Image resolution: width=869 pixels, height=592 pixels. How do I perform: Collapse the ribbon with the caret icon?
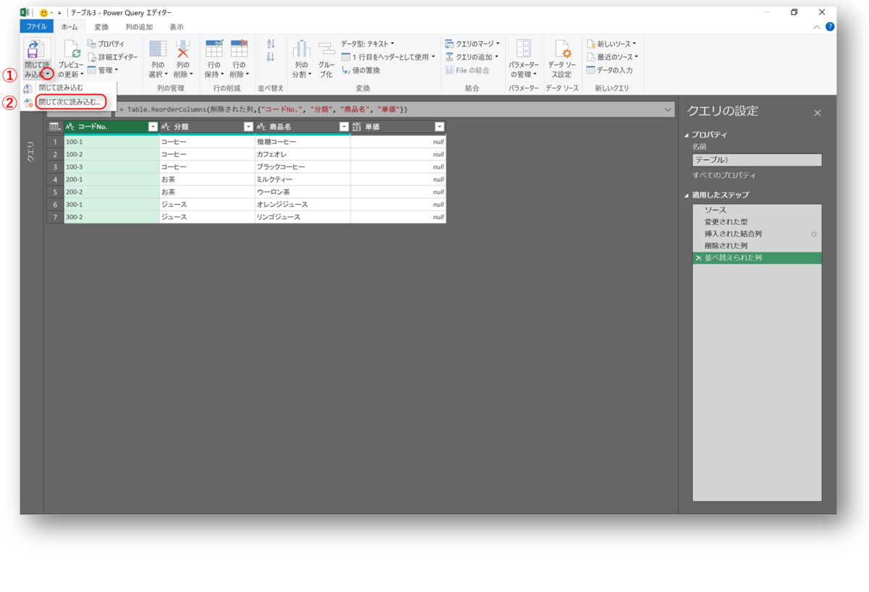(x=817, y=27)
